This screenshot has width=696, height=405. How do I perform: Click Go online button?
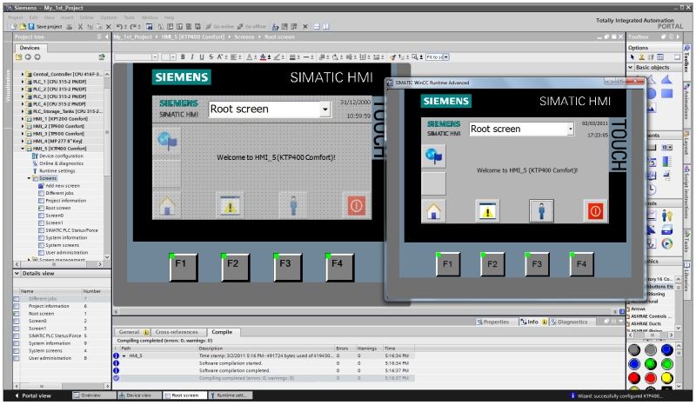(220, 27)
